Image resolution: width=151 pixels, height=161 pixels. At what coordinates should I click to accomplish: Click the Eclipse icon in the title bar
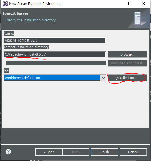pos(5,4)
